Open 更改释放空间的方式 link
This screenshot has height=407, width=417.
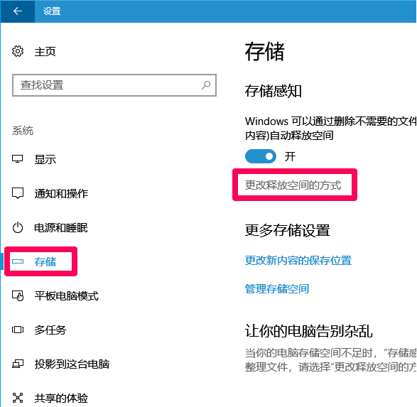tap(293, 185)
